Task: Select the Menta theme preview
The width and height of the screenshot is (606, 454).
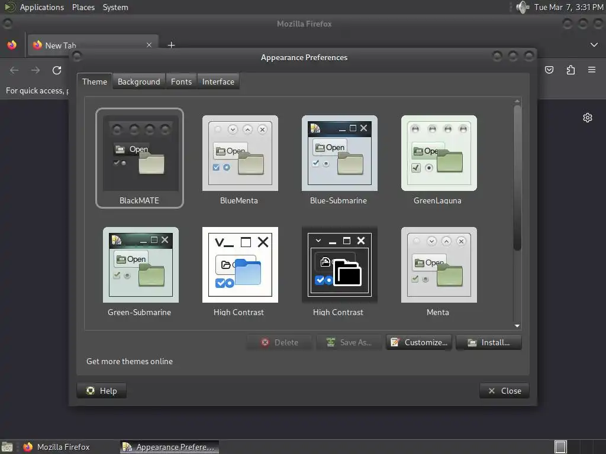Action: click(x=439, y=270)
